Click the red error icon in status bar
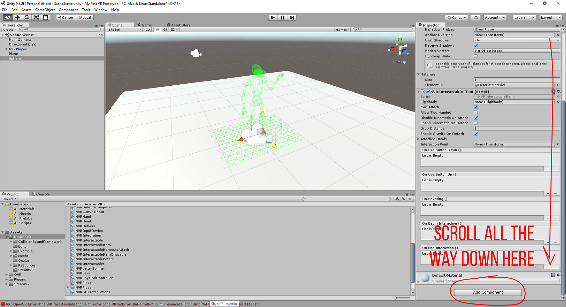The height and width of the screenshot is (307, 566). tap(3, 304)
